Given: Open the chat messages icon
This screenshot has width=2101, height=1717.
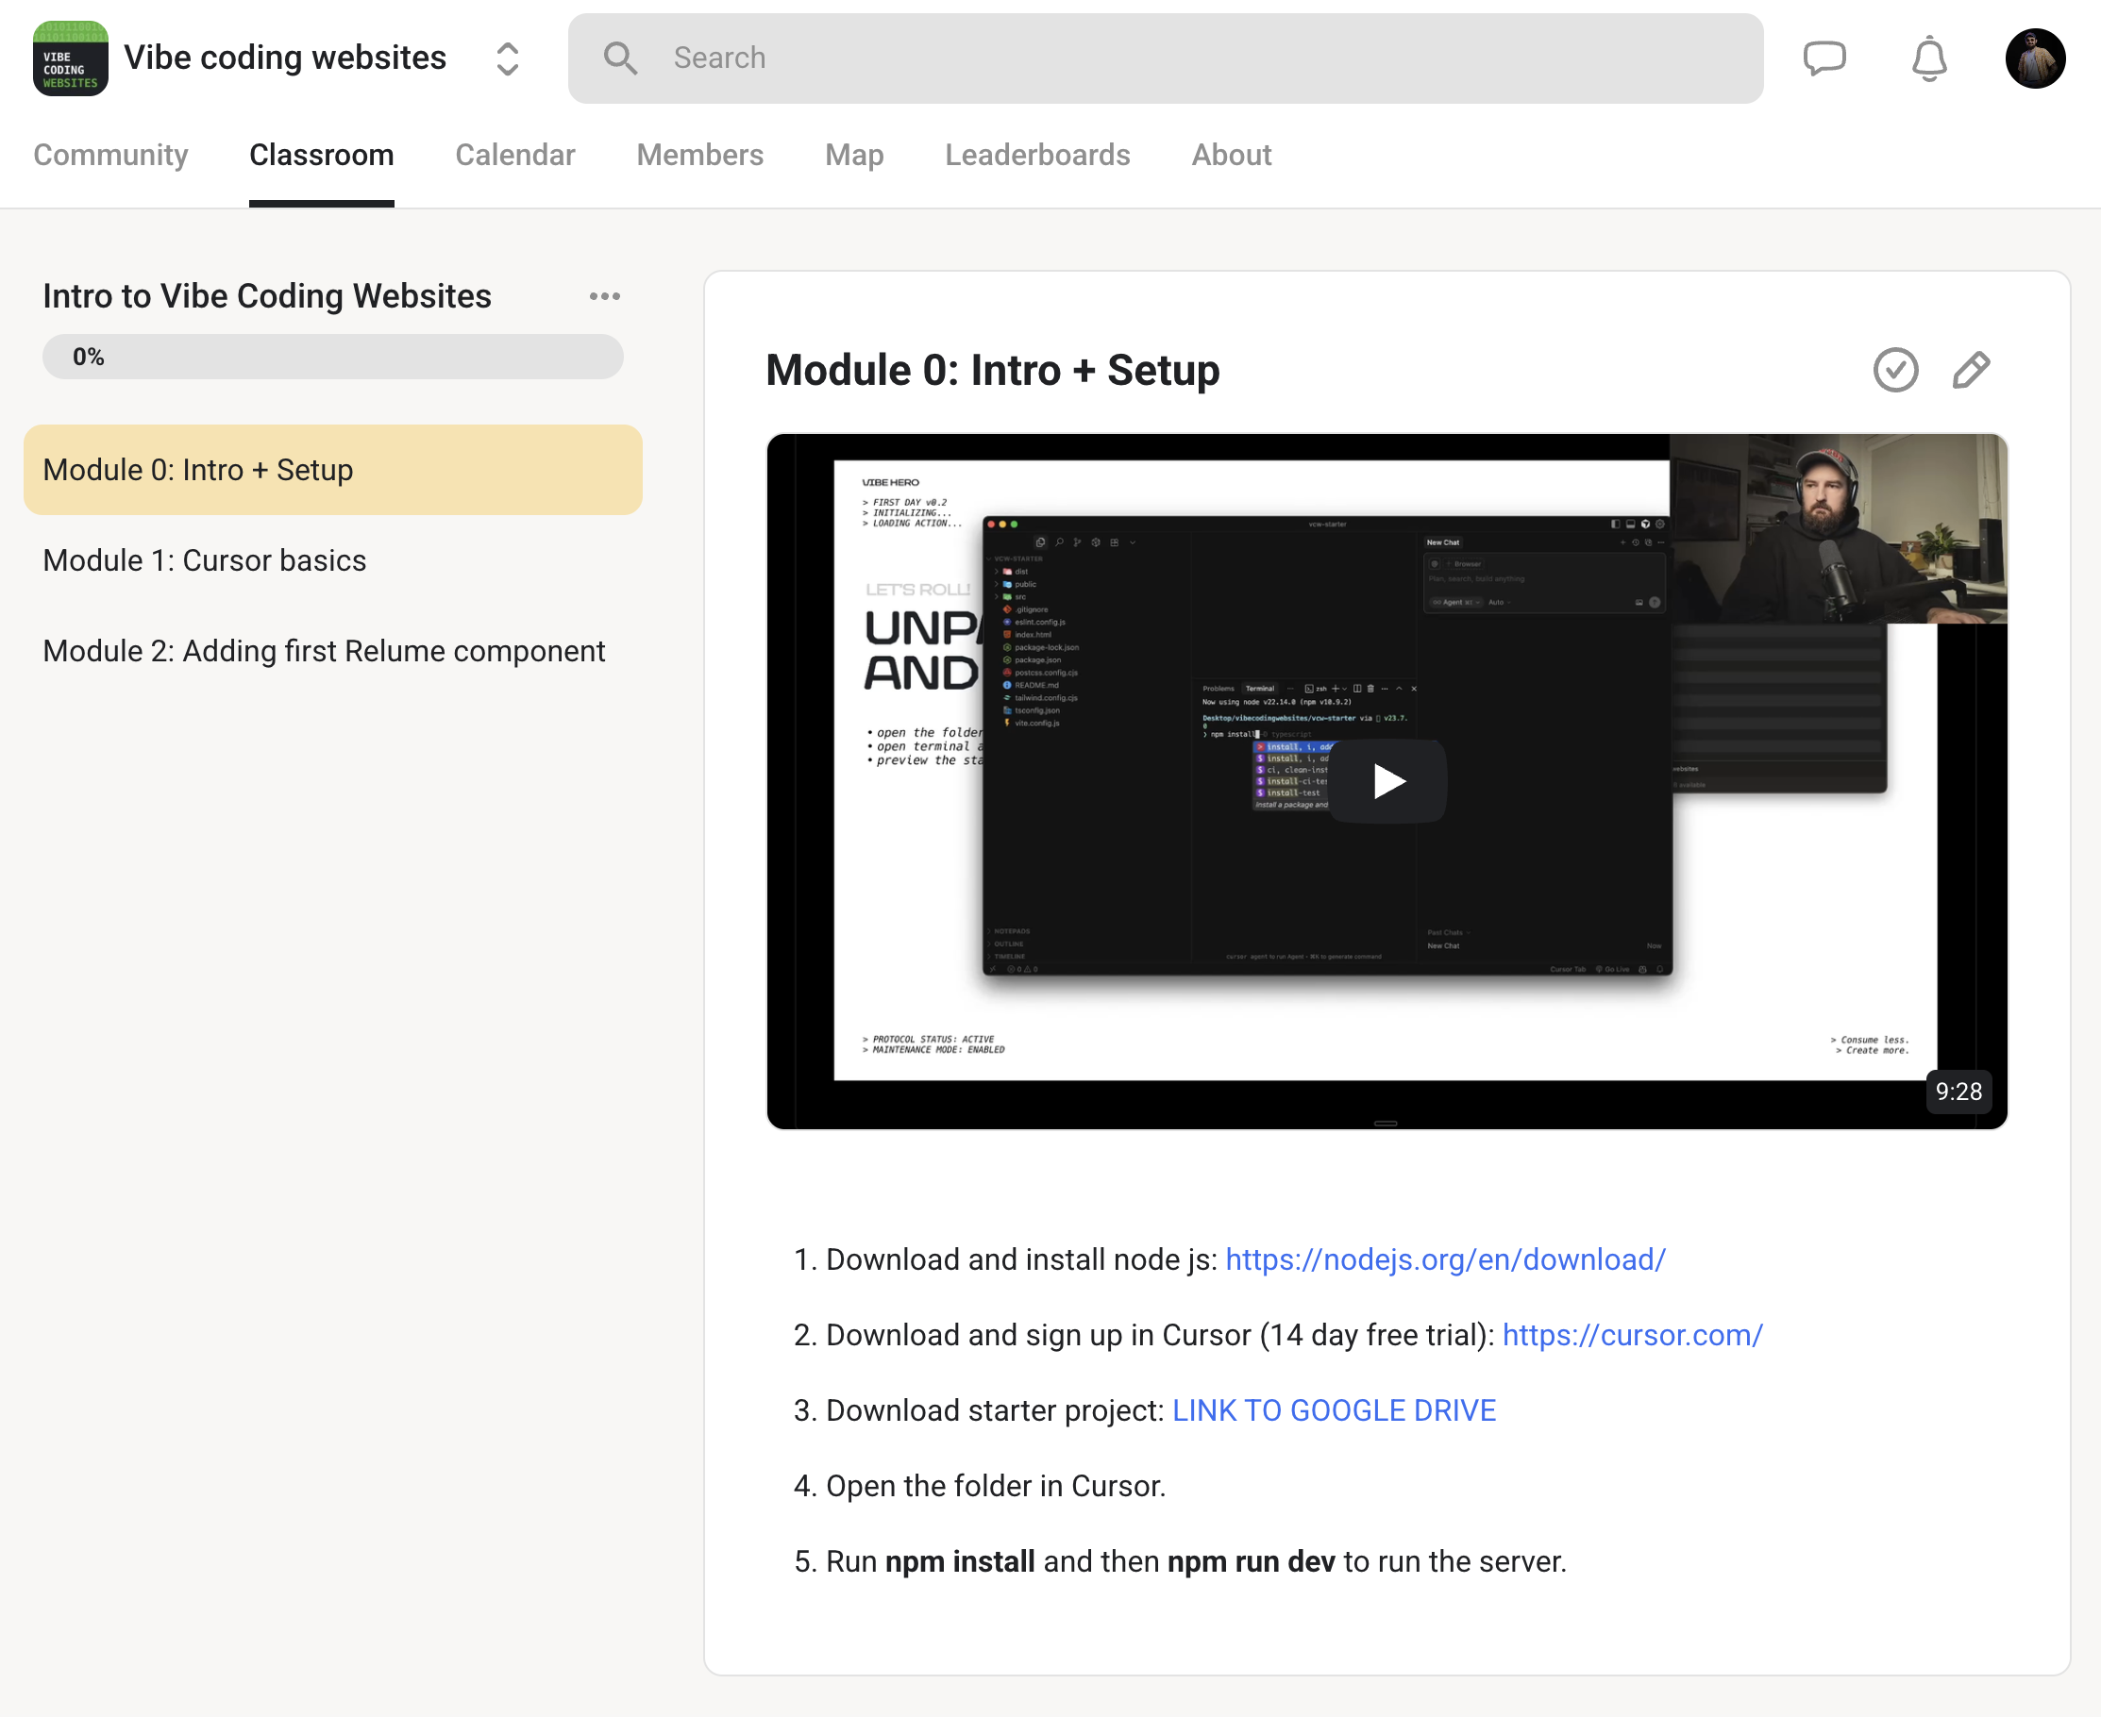Looking at the screenshot, I should [x=1824, y=58].
